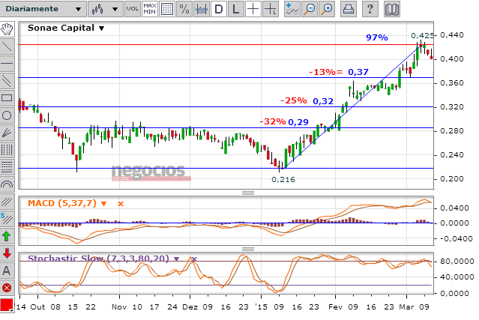This screenshot has width=479, height=320.
Task: Select the rectangle drawing tool
Action: 7,98
